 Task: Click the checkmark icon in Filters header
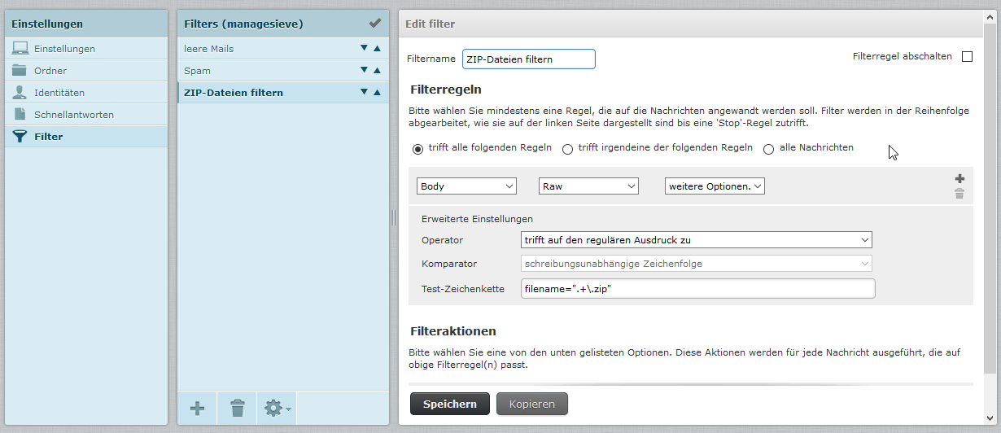374,24
